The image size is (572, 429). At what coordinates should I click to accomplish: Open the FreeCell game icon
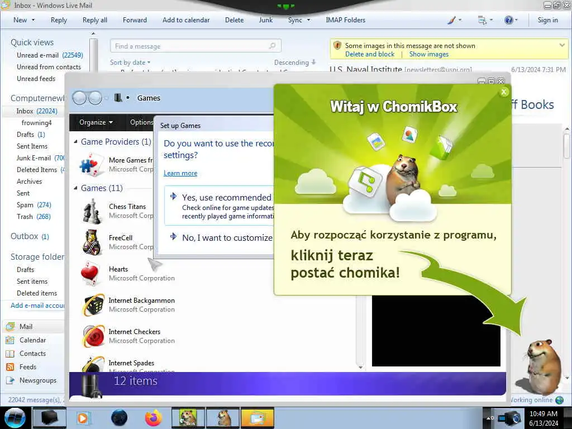point(92,242)
